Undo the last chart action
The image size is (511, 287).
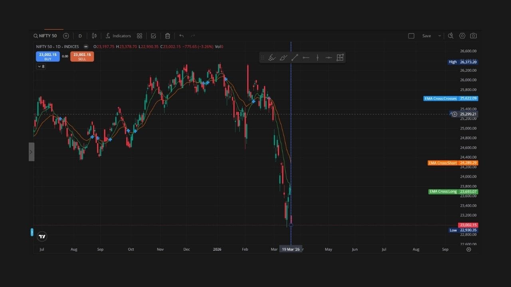[x=181, y=36]
